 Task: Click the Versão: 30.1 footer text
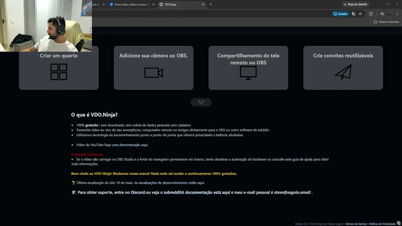click(x=319, y=224)
